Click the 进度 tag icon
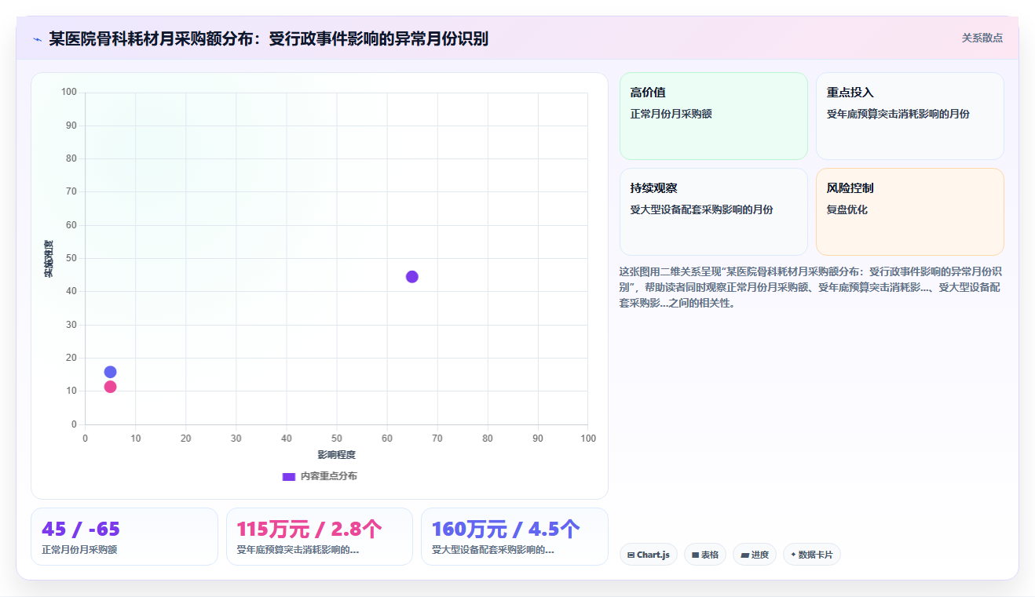The height and width of the screenshot is (597, 1035). 744,555
